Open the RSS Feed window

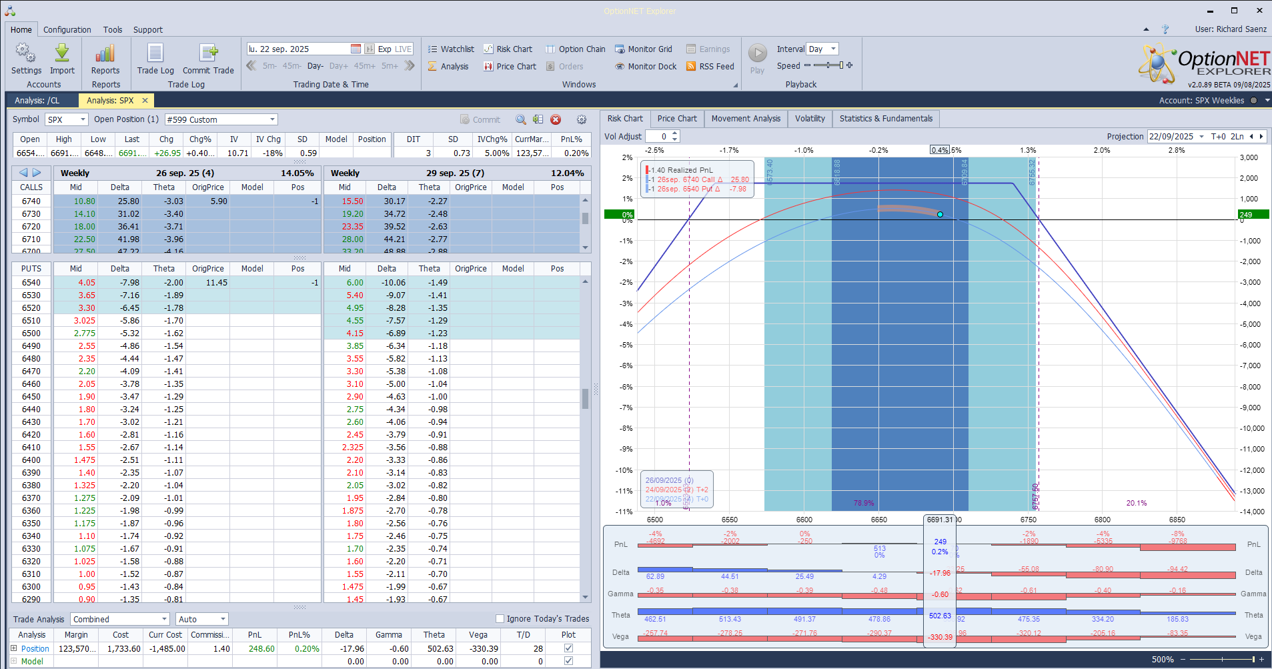click(710, 66)
